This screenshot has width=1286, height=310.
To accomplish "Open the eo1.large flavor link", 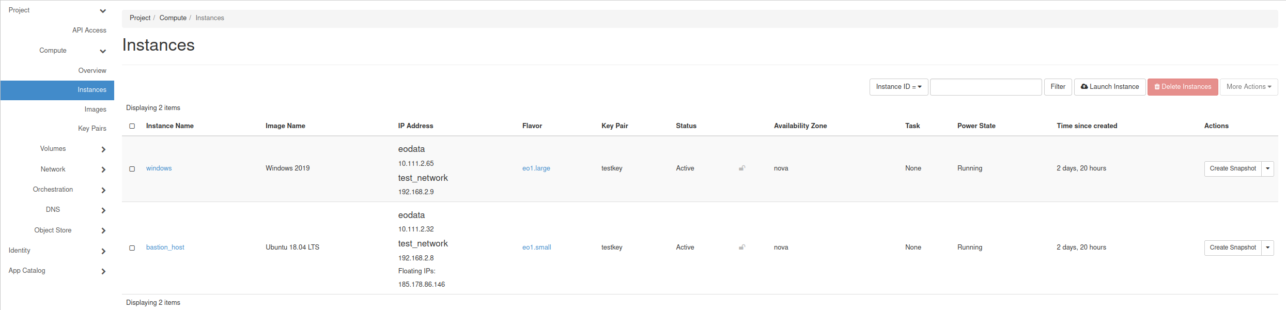I will coord(536,168).
